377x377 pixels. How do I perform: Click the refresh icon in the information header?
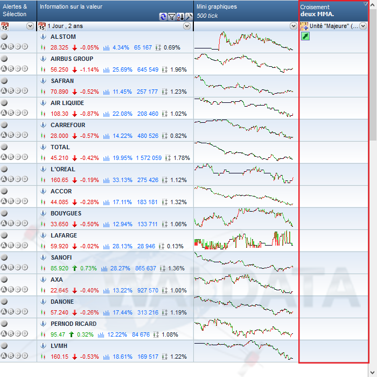coord(163,17)
